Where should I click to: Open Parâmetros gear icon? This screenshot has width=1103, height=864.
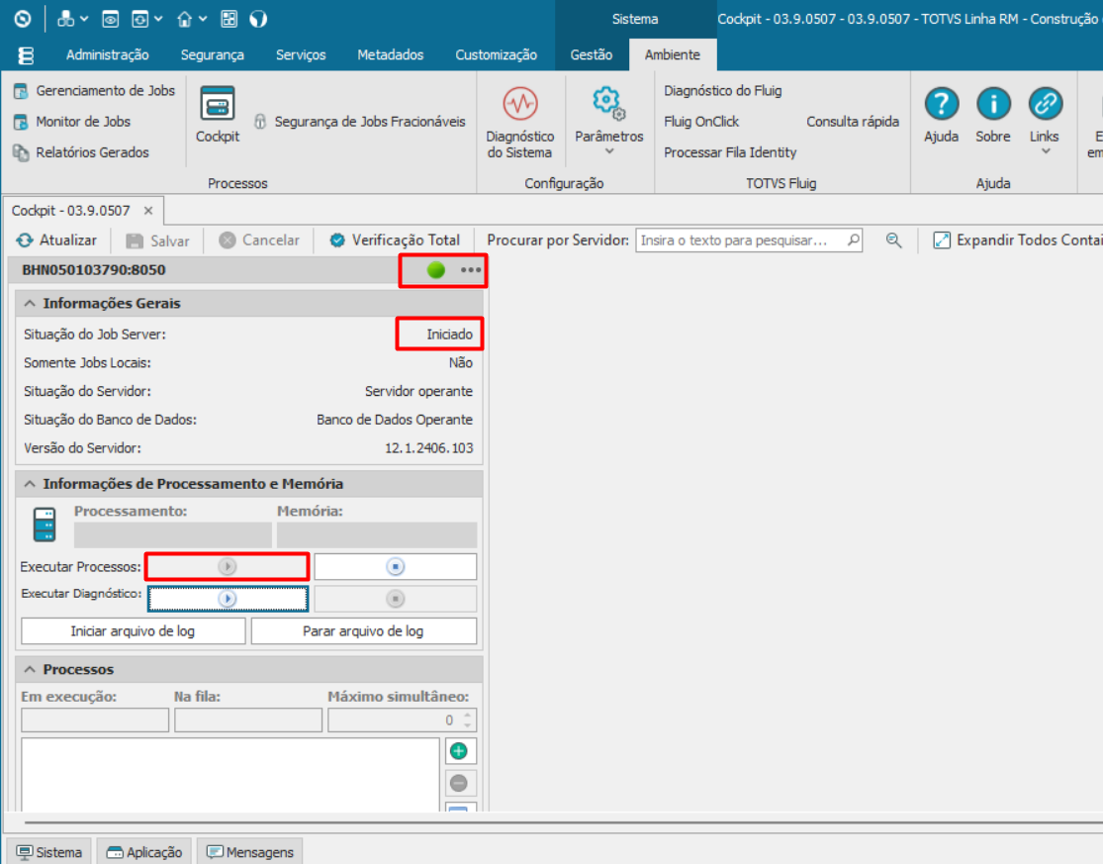[x=608, y=104]
